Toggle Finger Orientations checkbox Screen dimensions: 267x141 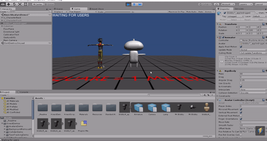point(241,119)
